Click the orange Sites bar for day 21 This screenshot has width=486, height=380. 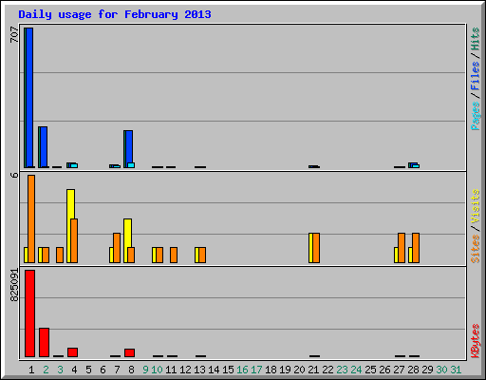tap(316, 248)
